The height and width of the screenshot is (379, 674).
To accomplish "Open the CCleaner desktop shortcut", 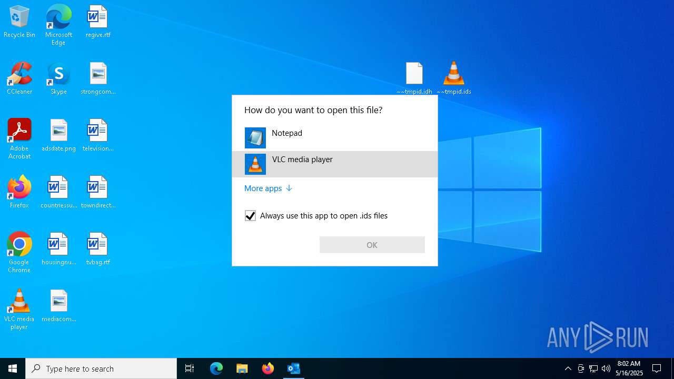I will click(x=19, y=79).
